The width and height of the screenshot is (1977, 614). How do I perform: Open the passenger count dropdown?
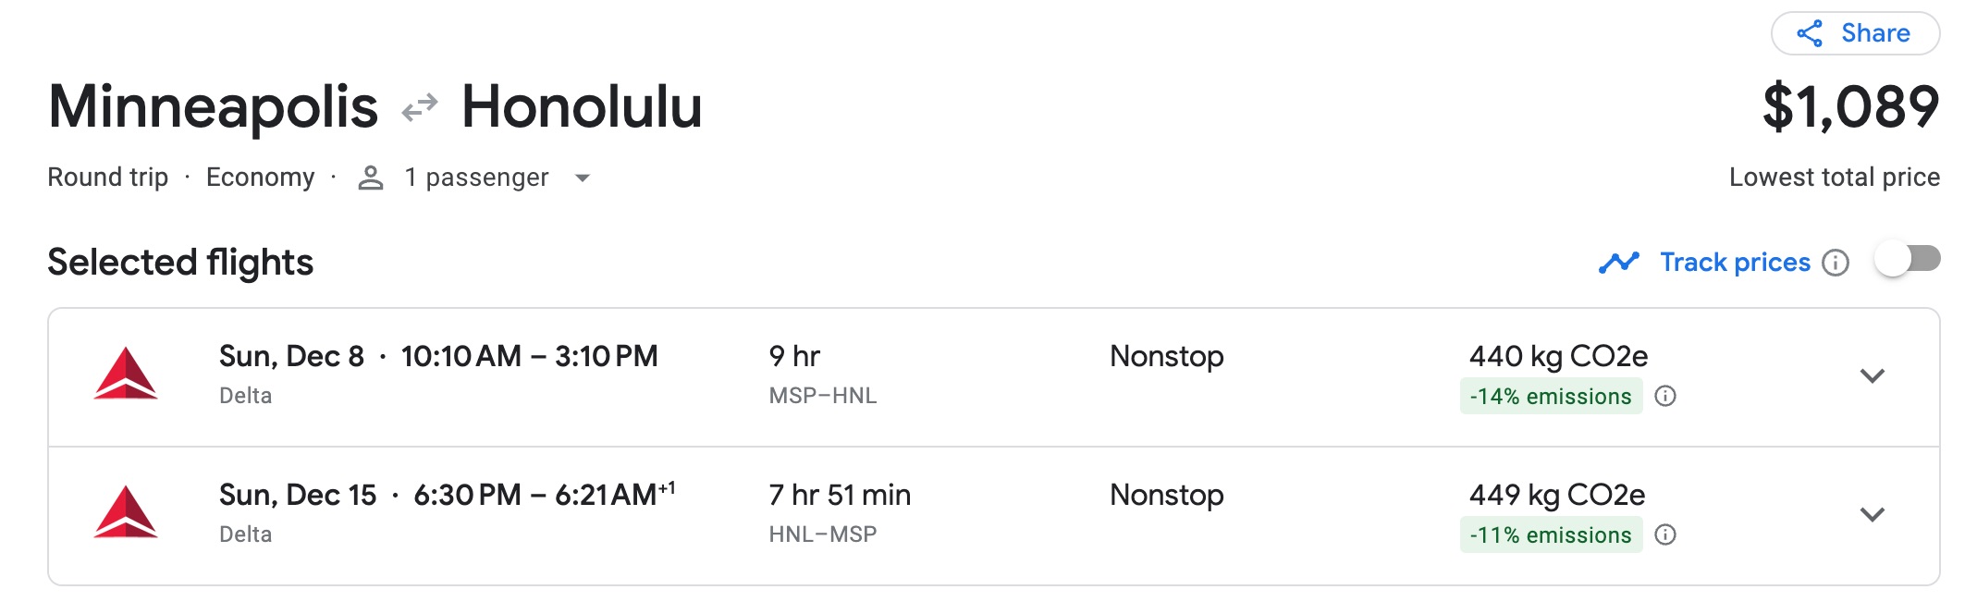[x=582, y=178]
